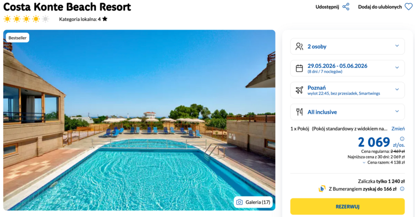Expand the All inclusive board dropdown

pyautogui.click(x=347, y=112)
